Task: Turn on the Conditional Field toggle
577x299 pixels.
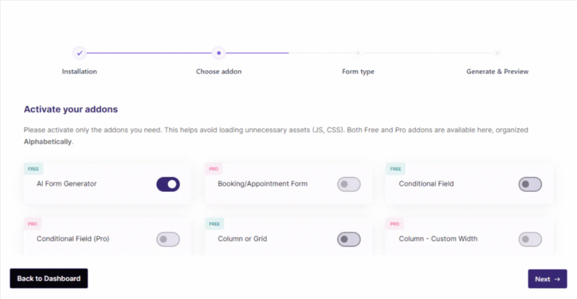Action: click(530, 184)
